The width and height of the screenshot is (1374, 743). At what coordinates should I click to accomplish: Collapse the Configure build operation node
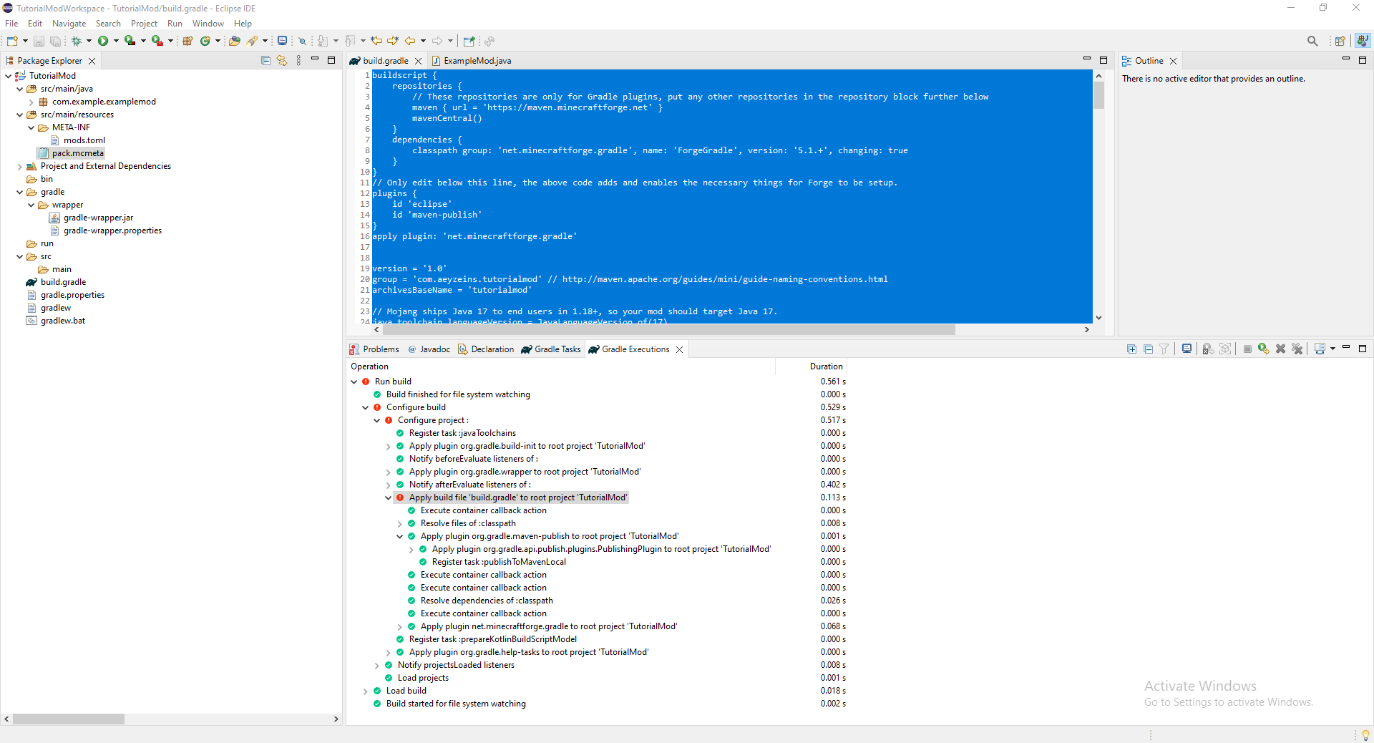pyautogui.click(x=365, y=408)
